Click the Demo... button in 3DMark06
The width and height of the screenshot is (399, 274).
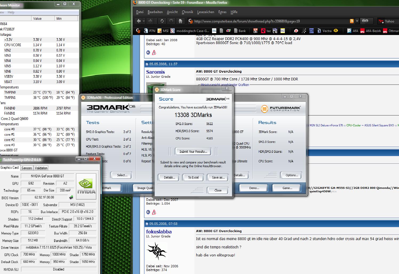tap(254, 188)
